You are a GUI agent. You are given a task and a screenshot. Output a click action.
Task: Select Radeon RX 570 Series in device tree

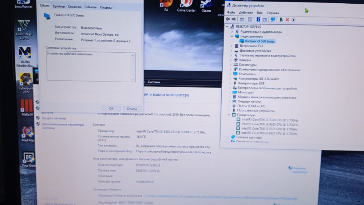(260, 41)
